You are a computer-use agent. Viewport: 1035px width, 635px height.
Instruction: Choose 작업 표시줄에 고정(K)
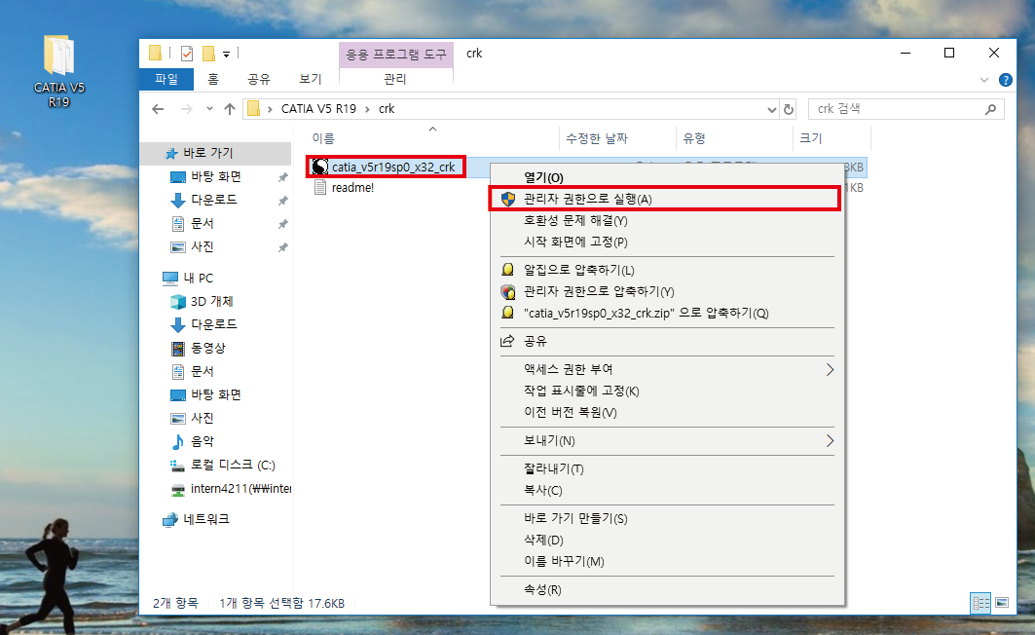(667, 391)
